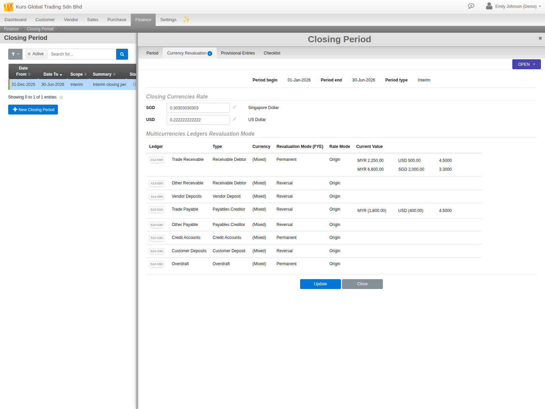Open ledger code 413-000 badge
The width and height of the screenshot is (545, 409).
pyautogui.click(x=157, y=183)
